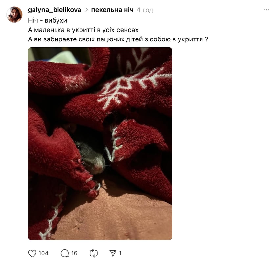Open galyna_bielikova's profile picture
Viewport: 276px width, 260px height.
14,14
